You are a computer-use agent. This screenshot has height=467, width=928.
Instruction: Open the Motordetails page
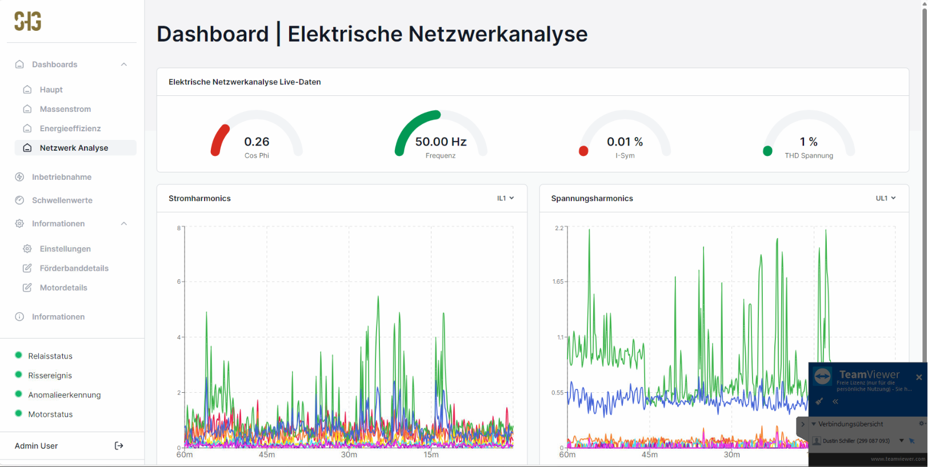[x=63, y=288]
